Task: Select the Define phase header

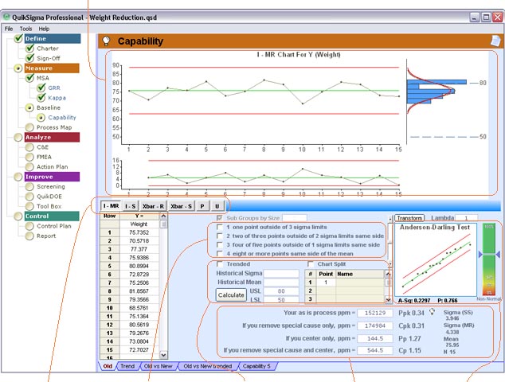Action: tap(53, 39)
